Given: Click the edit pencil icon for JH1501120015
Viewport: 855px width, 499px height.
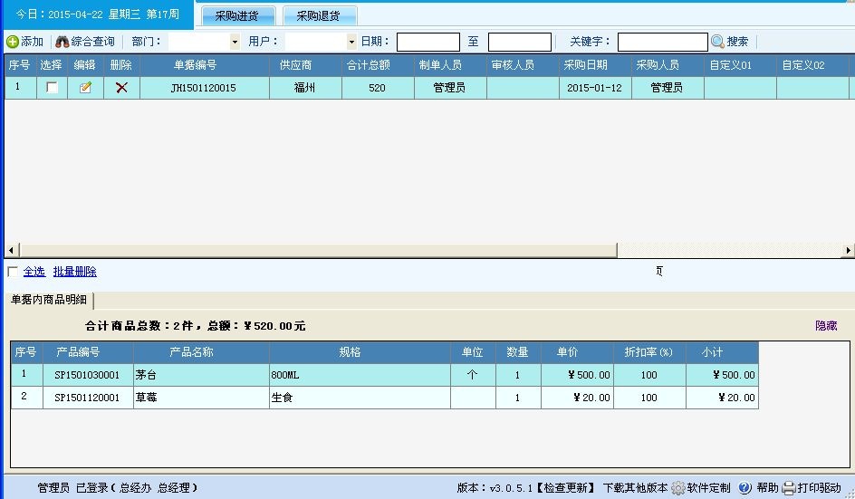Looking at the screenshot, I should pyautogui.click(x=85, y=87).
